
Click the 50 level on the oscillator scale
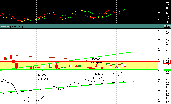[168, 13]
